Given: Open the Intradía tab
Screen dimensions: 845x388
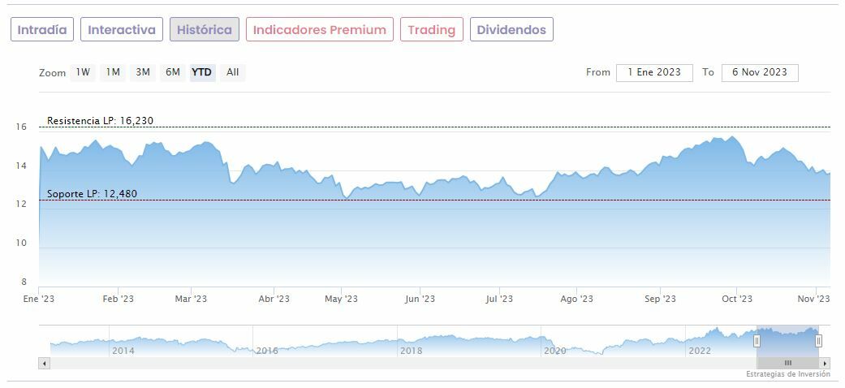Looking at the screenshot, I should coord(42,30).
